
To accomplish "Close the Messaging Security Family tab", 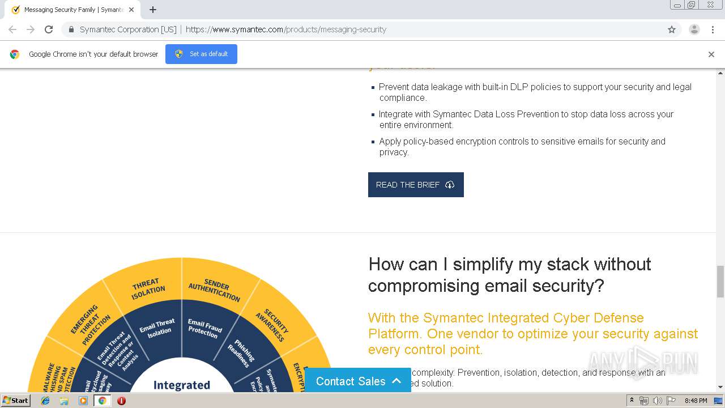I will [131, 10].
